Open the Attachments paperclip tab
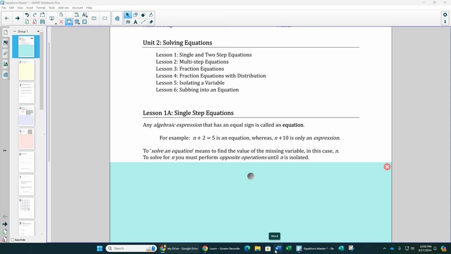Image resolution: width=451 pixels, height=254 pixels. pyautogui.click(x=6, y=53)
